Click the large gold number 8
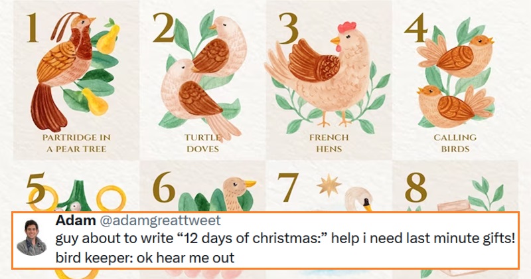The image size is (531, 279). tap(416, 187)
